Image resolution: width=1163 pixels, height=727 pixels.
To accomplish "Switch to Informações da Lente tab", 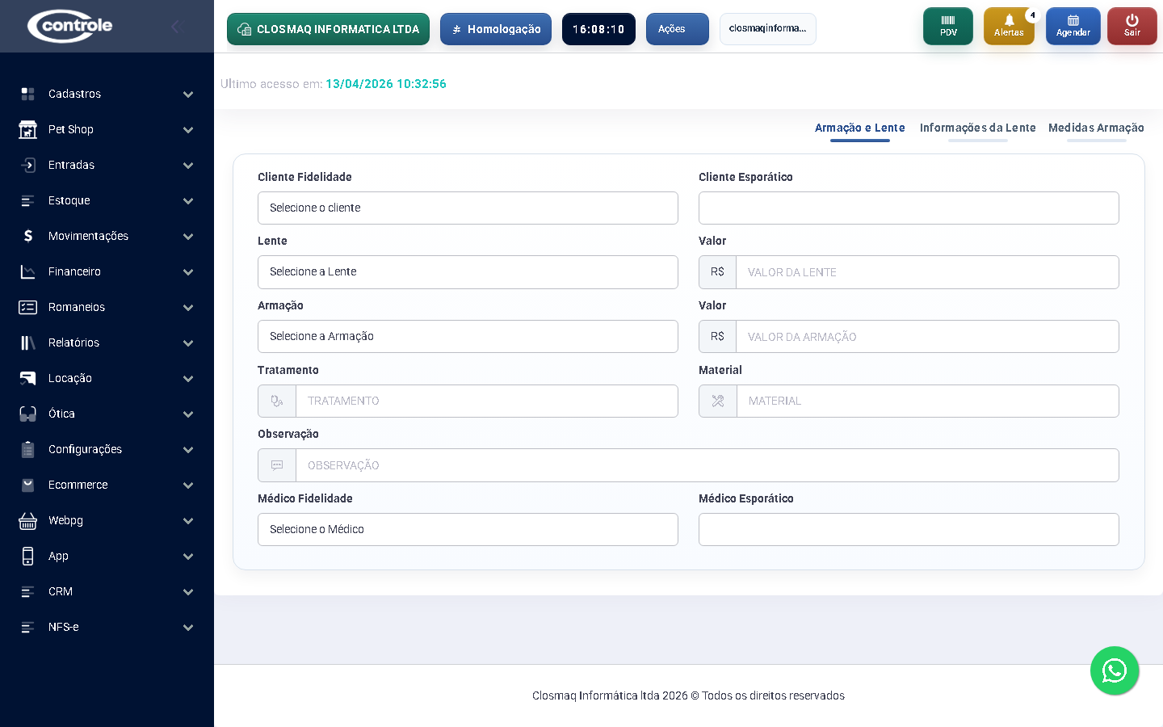I will [x=977, y=128].
